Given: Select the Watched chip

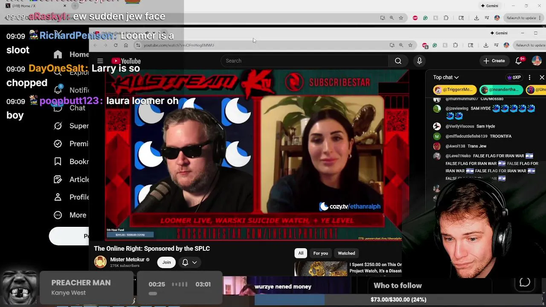Looking at the screenshot, I should click(x=346, y=253).
